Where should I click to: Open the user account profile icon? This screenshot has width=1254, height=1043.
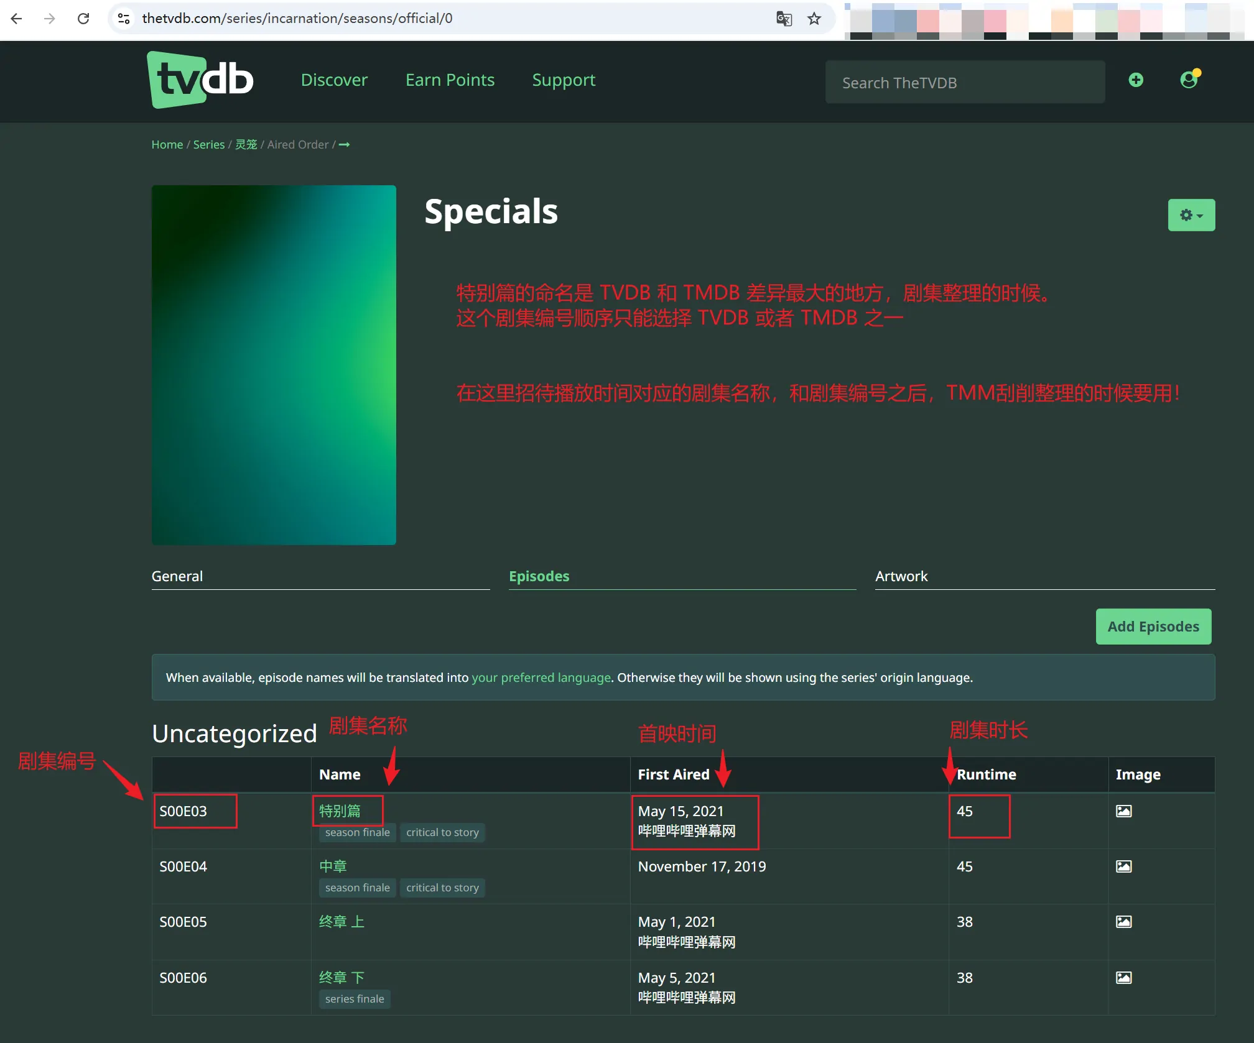1189,80
